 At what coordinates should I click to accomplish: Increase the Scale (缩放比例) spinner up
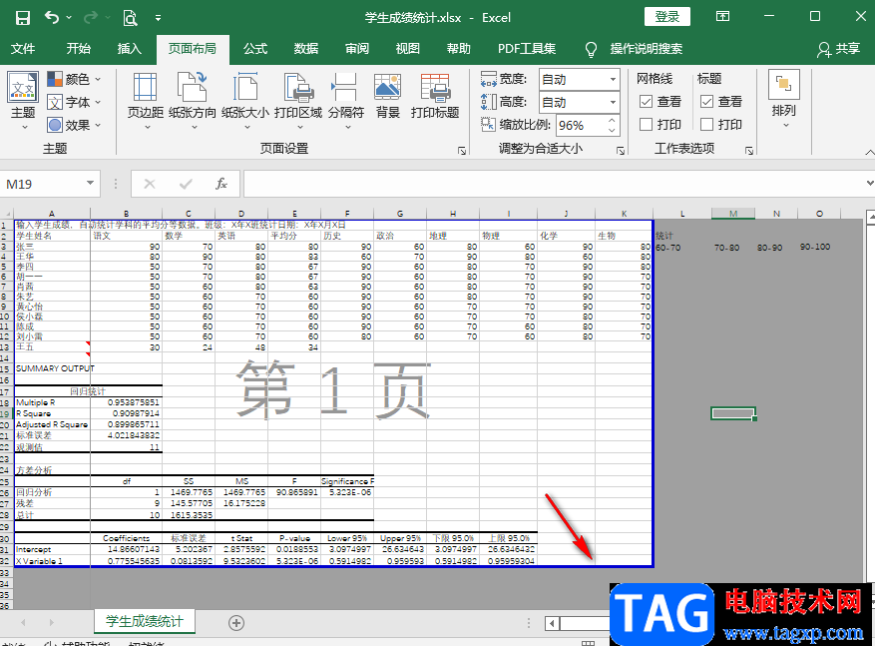tap(613, 120)
